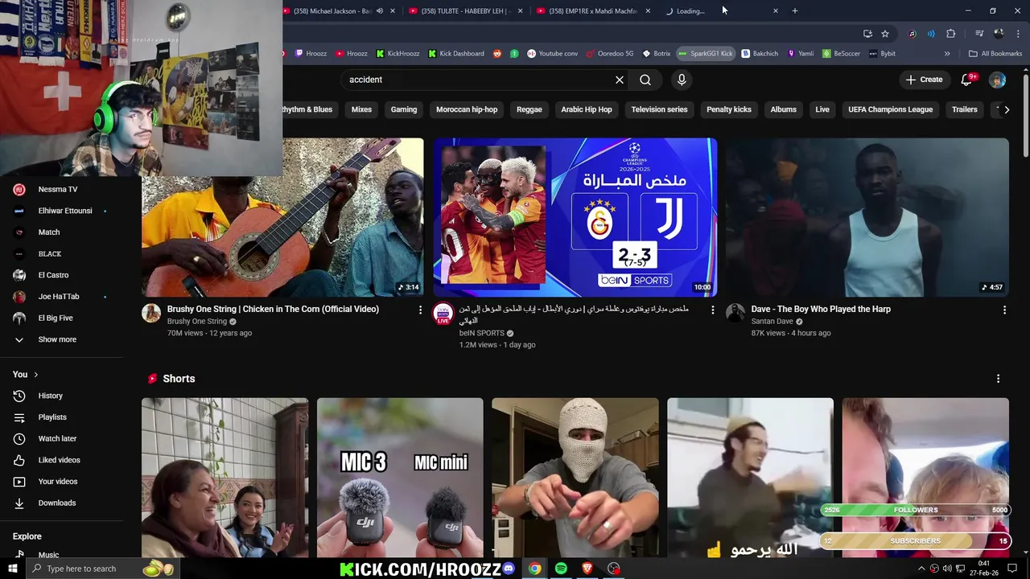Click the Windows taskbar search box
Image resolution: width=1030 pixels, height=579 pixels.
coord(102,569)
